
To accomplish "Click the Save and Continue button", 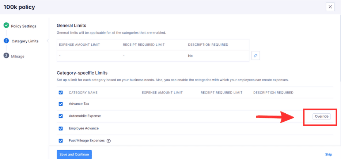I will (x=74, y=154).
